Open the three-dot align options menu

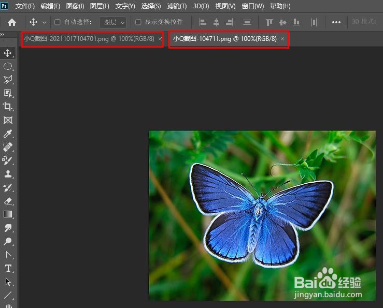pyautogui.click(x=336, y=22)
